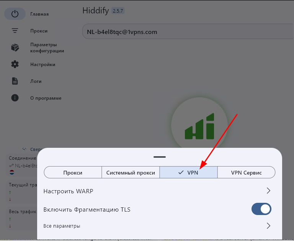
Task: Click the 2.5.7 version badge
Action: pos(118,11)
